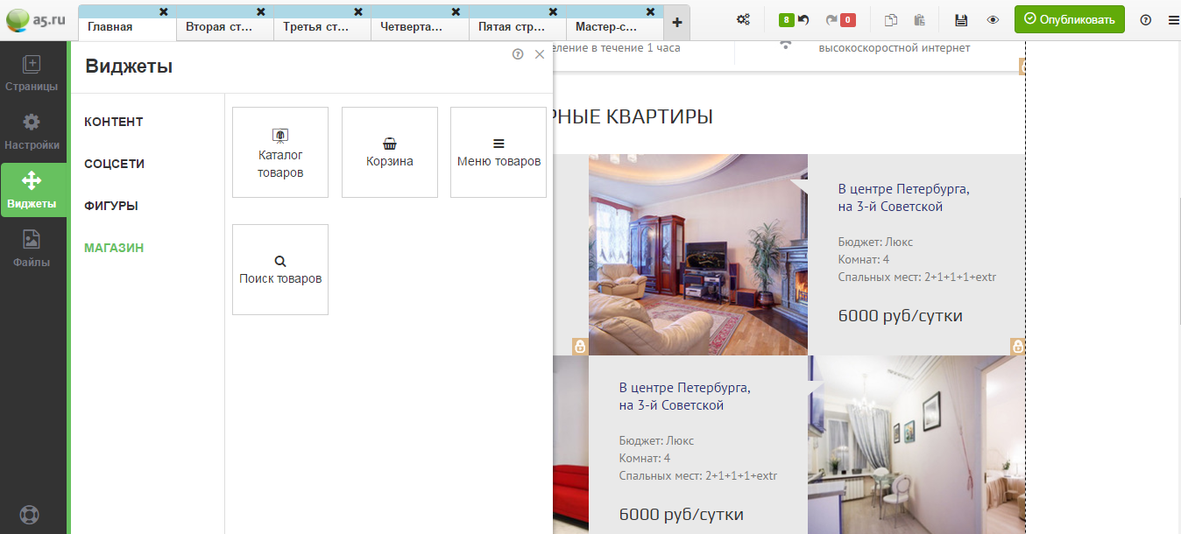The image size is (1181, 534).
Task: Preview the site with eye icon
Action: tap(993, 19)
